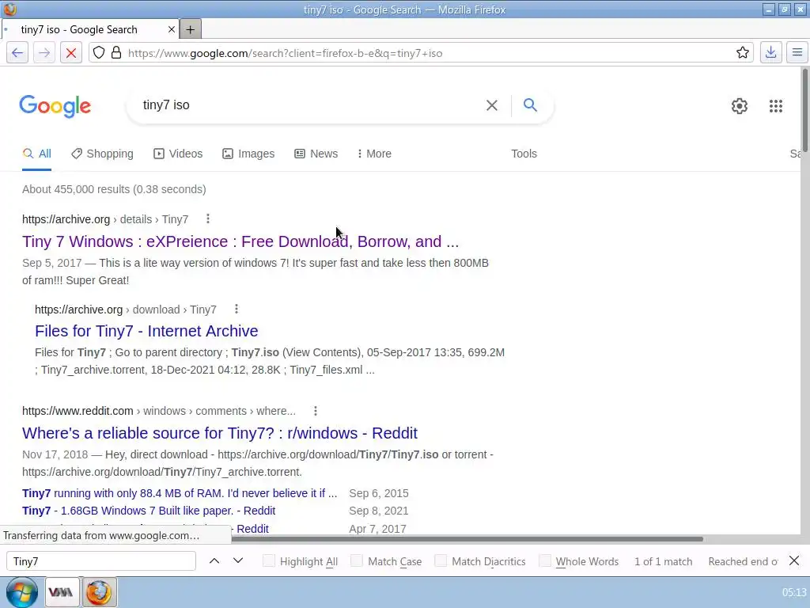The width and height of the screenshot is (810, 608).
Task: Expand the More search categories menu
Action: coord(374,154)
